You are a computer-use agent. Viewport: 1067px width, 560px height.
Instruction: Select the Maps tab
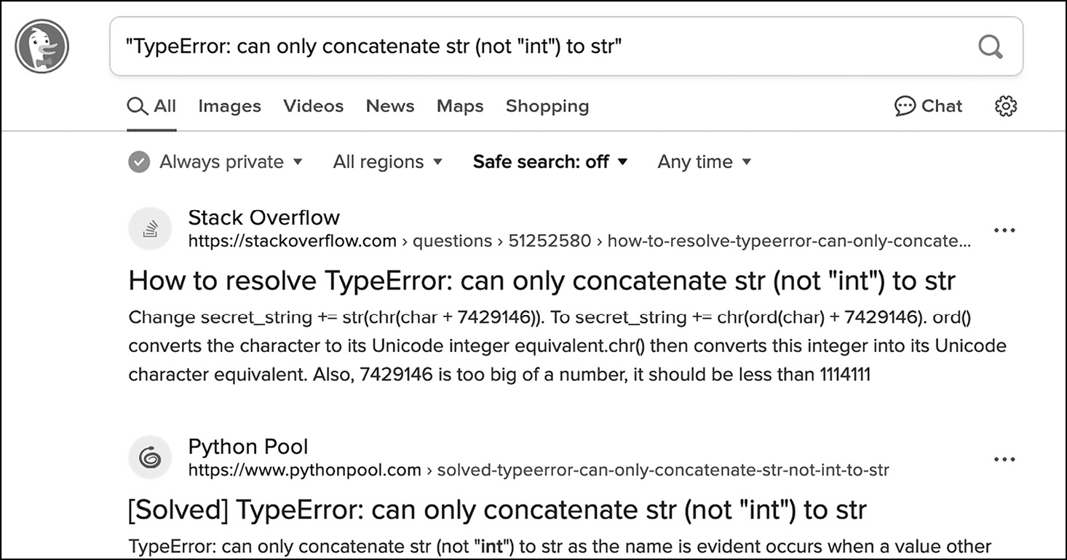pyautogui.click(x=460, y=106)
